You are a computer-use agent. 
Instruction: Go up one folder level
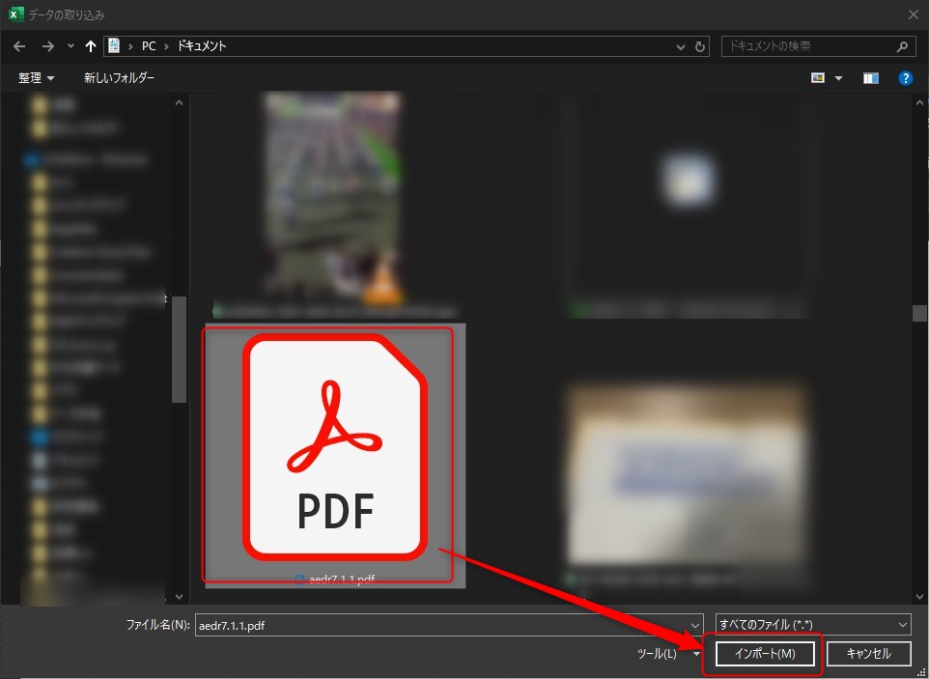click(x=91, y=46)
